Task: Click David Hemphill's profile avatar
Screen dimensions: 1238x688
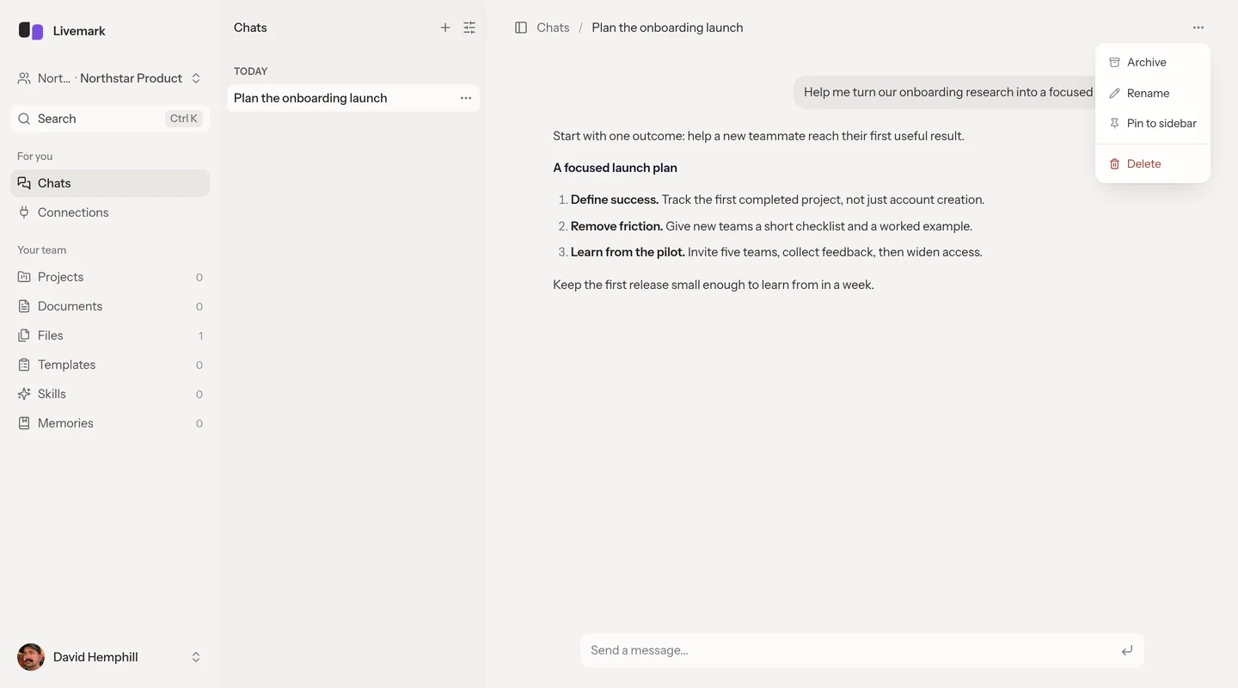Action: pyautogui.click(x=31, y=657)
